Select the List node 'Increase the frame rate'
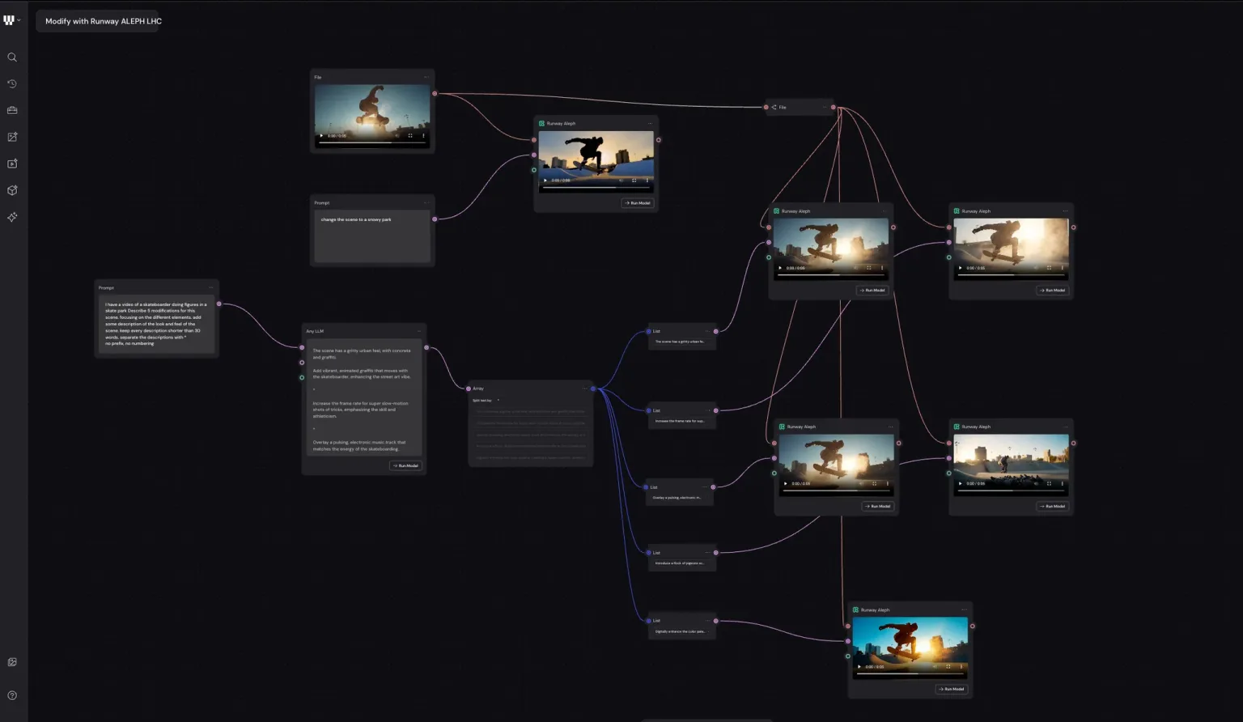This screenshot has width=1243, height=722. [x=681, y=416]
